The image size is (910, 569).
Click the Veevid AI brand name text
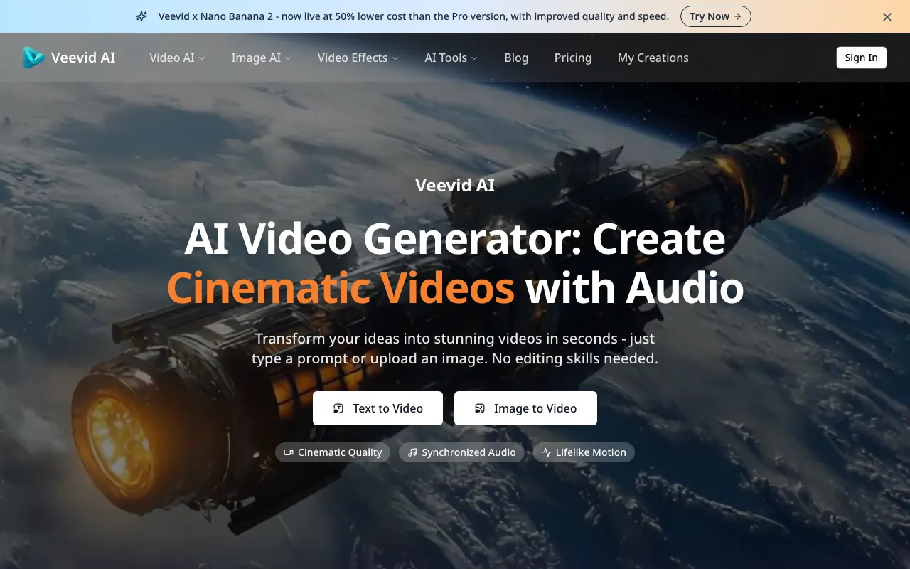pyautogui.click(x=83, y=58)
